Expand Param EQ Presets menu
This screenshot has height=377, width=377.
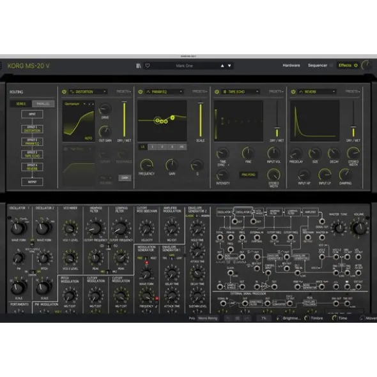coord(200,92)
